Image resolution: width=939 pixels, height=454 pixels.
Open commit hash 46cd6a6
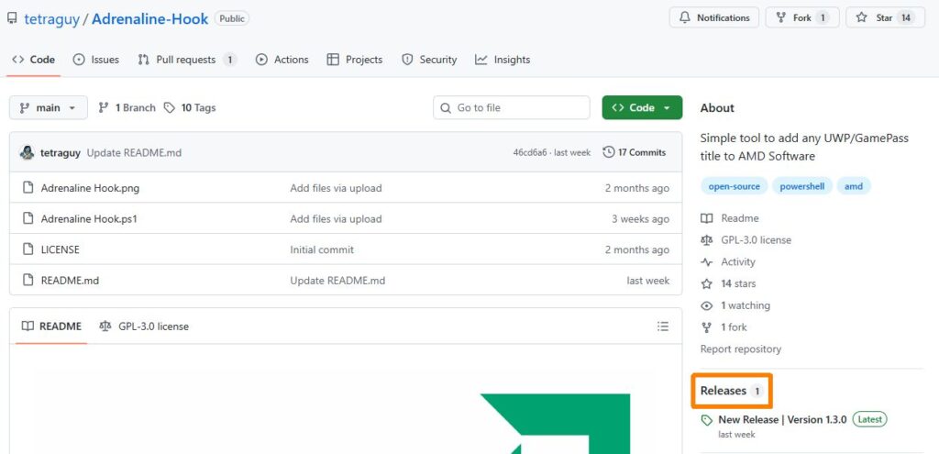530,153
